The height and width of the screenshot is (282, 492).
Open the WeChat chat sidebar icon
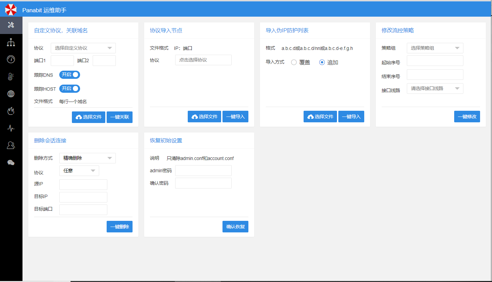[11, 163]
